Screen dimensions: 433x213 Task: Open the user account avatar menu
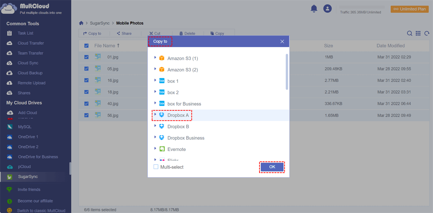click(x=327, y=9)
